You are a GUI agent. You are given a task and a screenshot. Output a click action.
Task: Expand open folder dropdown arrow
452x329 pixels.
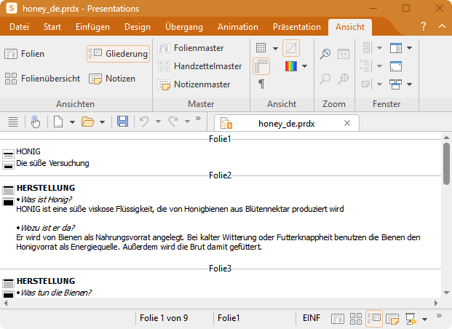pyautogui.click(x=102, y=122)
